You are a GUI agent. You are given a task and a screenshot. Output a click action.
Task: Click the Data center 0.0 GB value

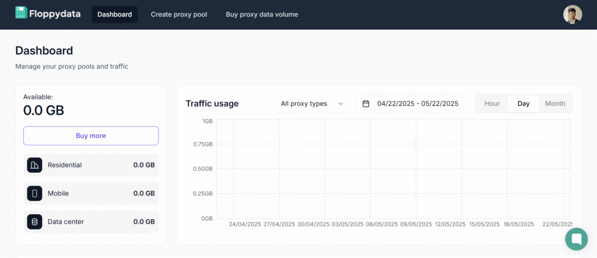point(144,221)
